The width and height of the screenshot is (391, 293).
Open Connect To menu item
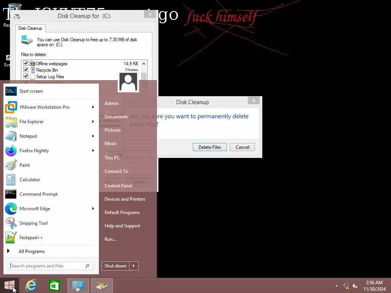point(116,171)
